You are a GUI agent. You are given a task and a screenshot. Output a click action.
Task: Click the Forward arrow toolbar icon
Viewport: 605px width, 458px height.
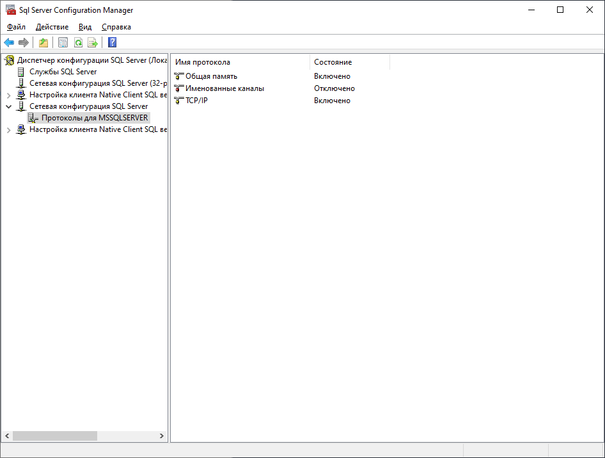24,43
